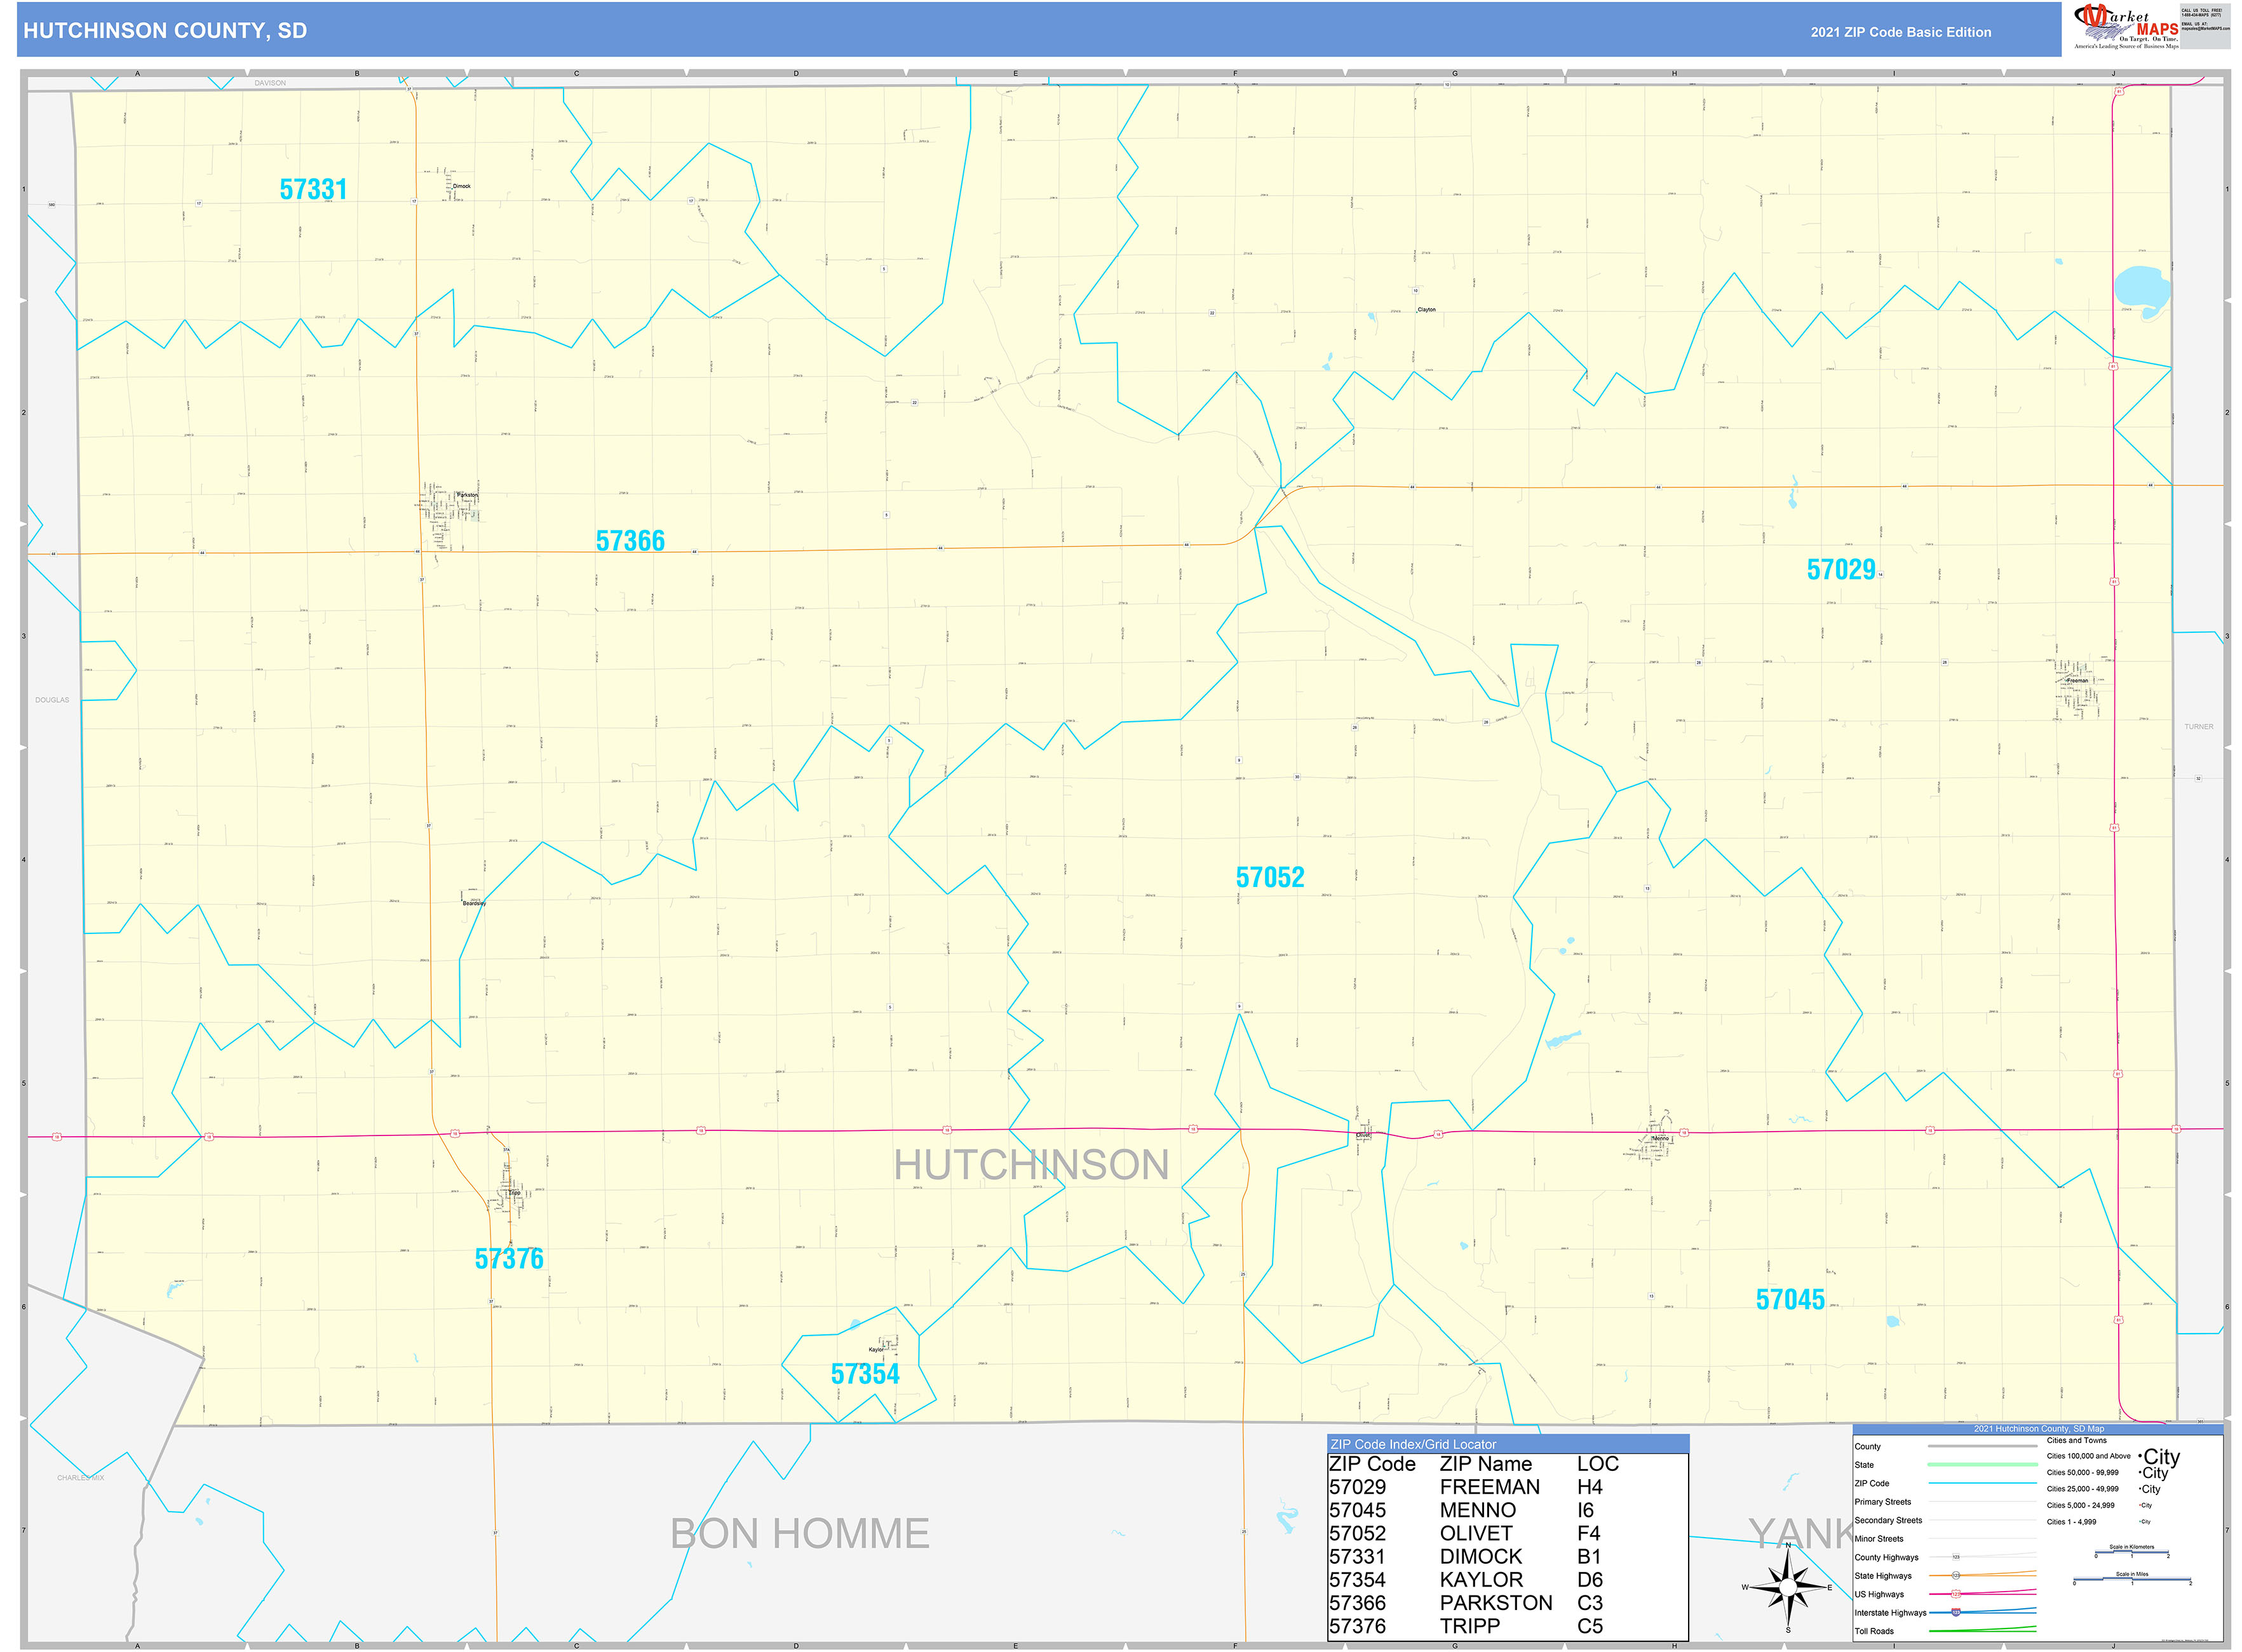Click the State Highways circle marker in legend
Image resolution: width=2242 pixels, height=1652 pixels.
[1956, 1576]
